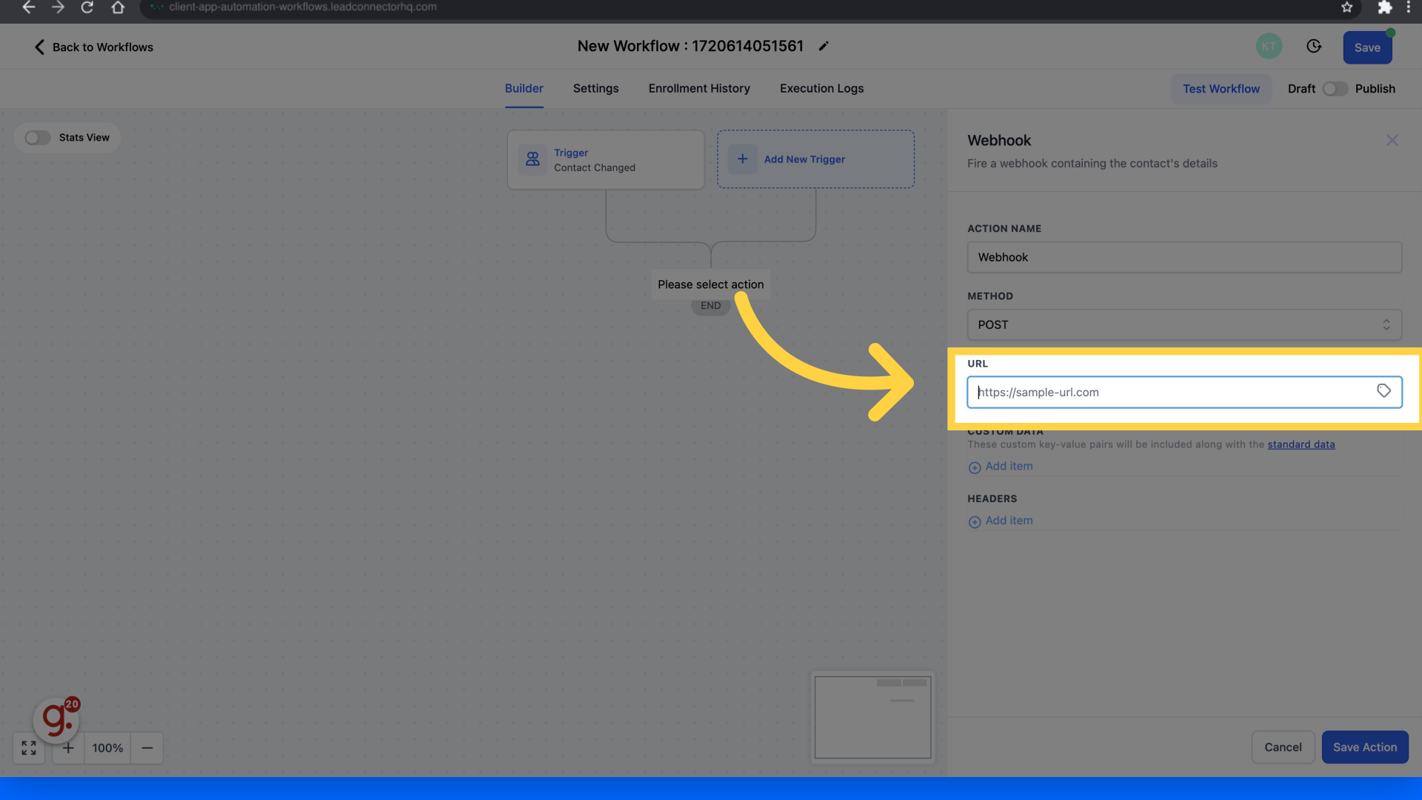Click the URL input field

(1184, 392)
